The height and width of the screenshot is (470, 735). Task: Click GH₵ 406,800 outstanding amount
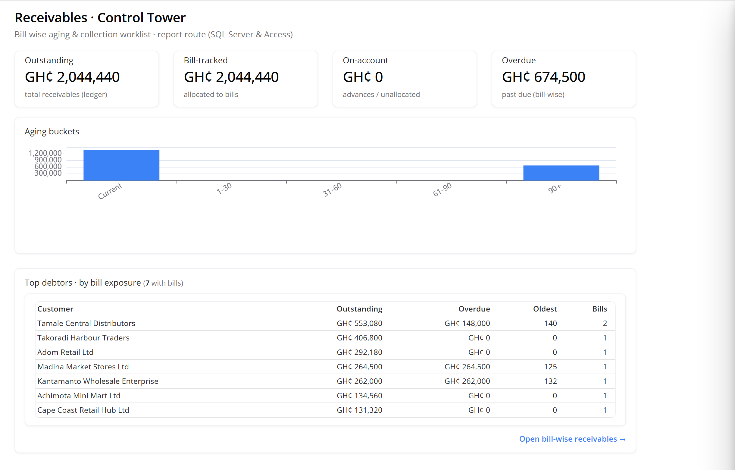(x=359, y=338)
